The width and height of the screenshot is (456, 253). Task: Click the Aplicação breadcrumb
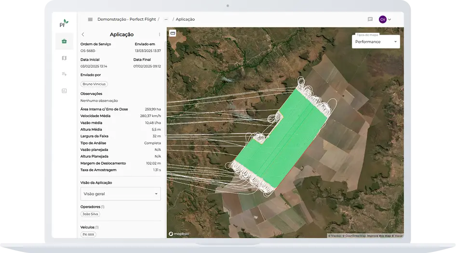[185, 19]
